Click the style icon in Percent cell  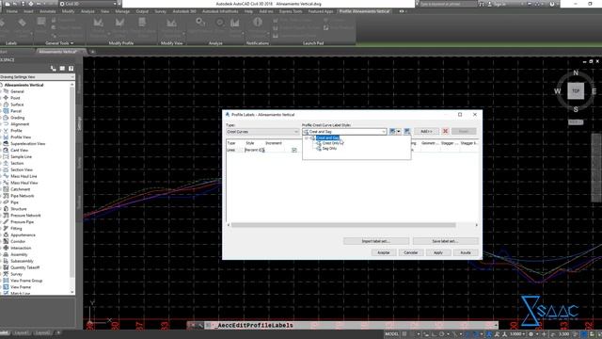click(263, 150)
